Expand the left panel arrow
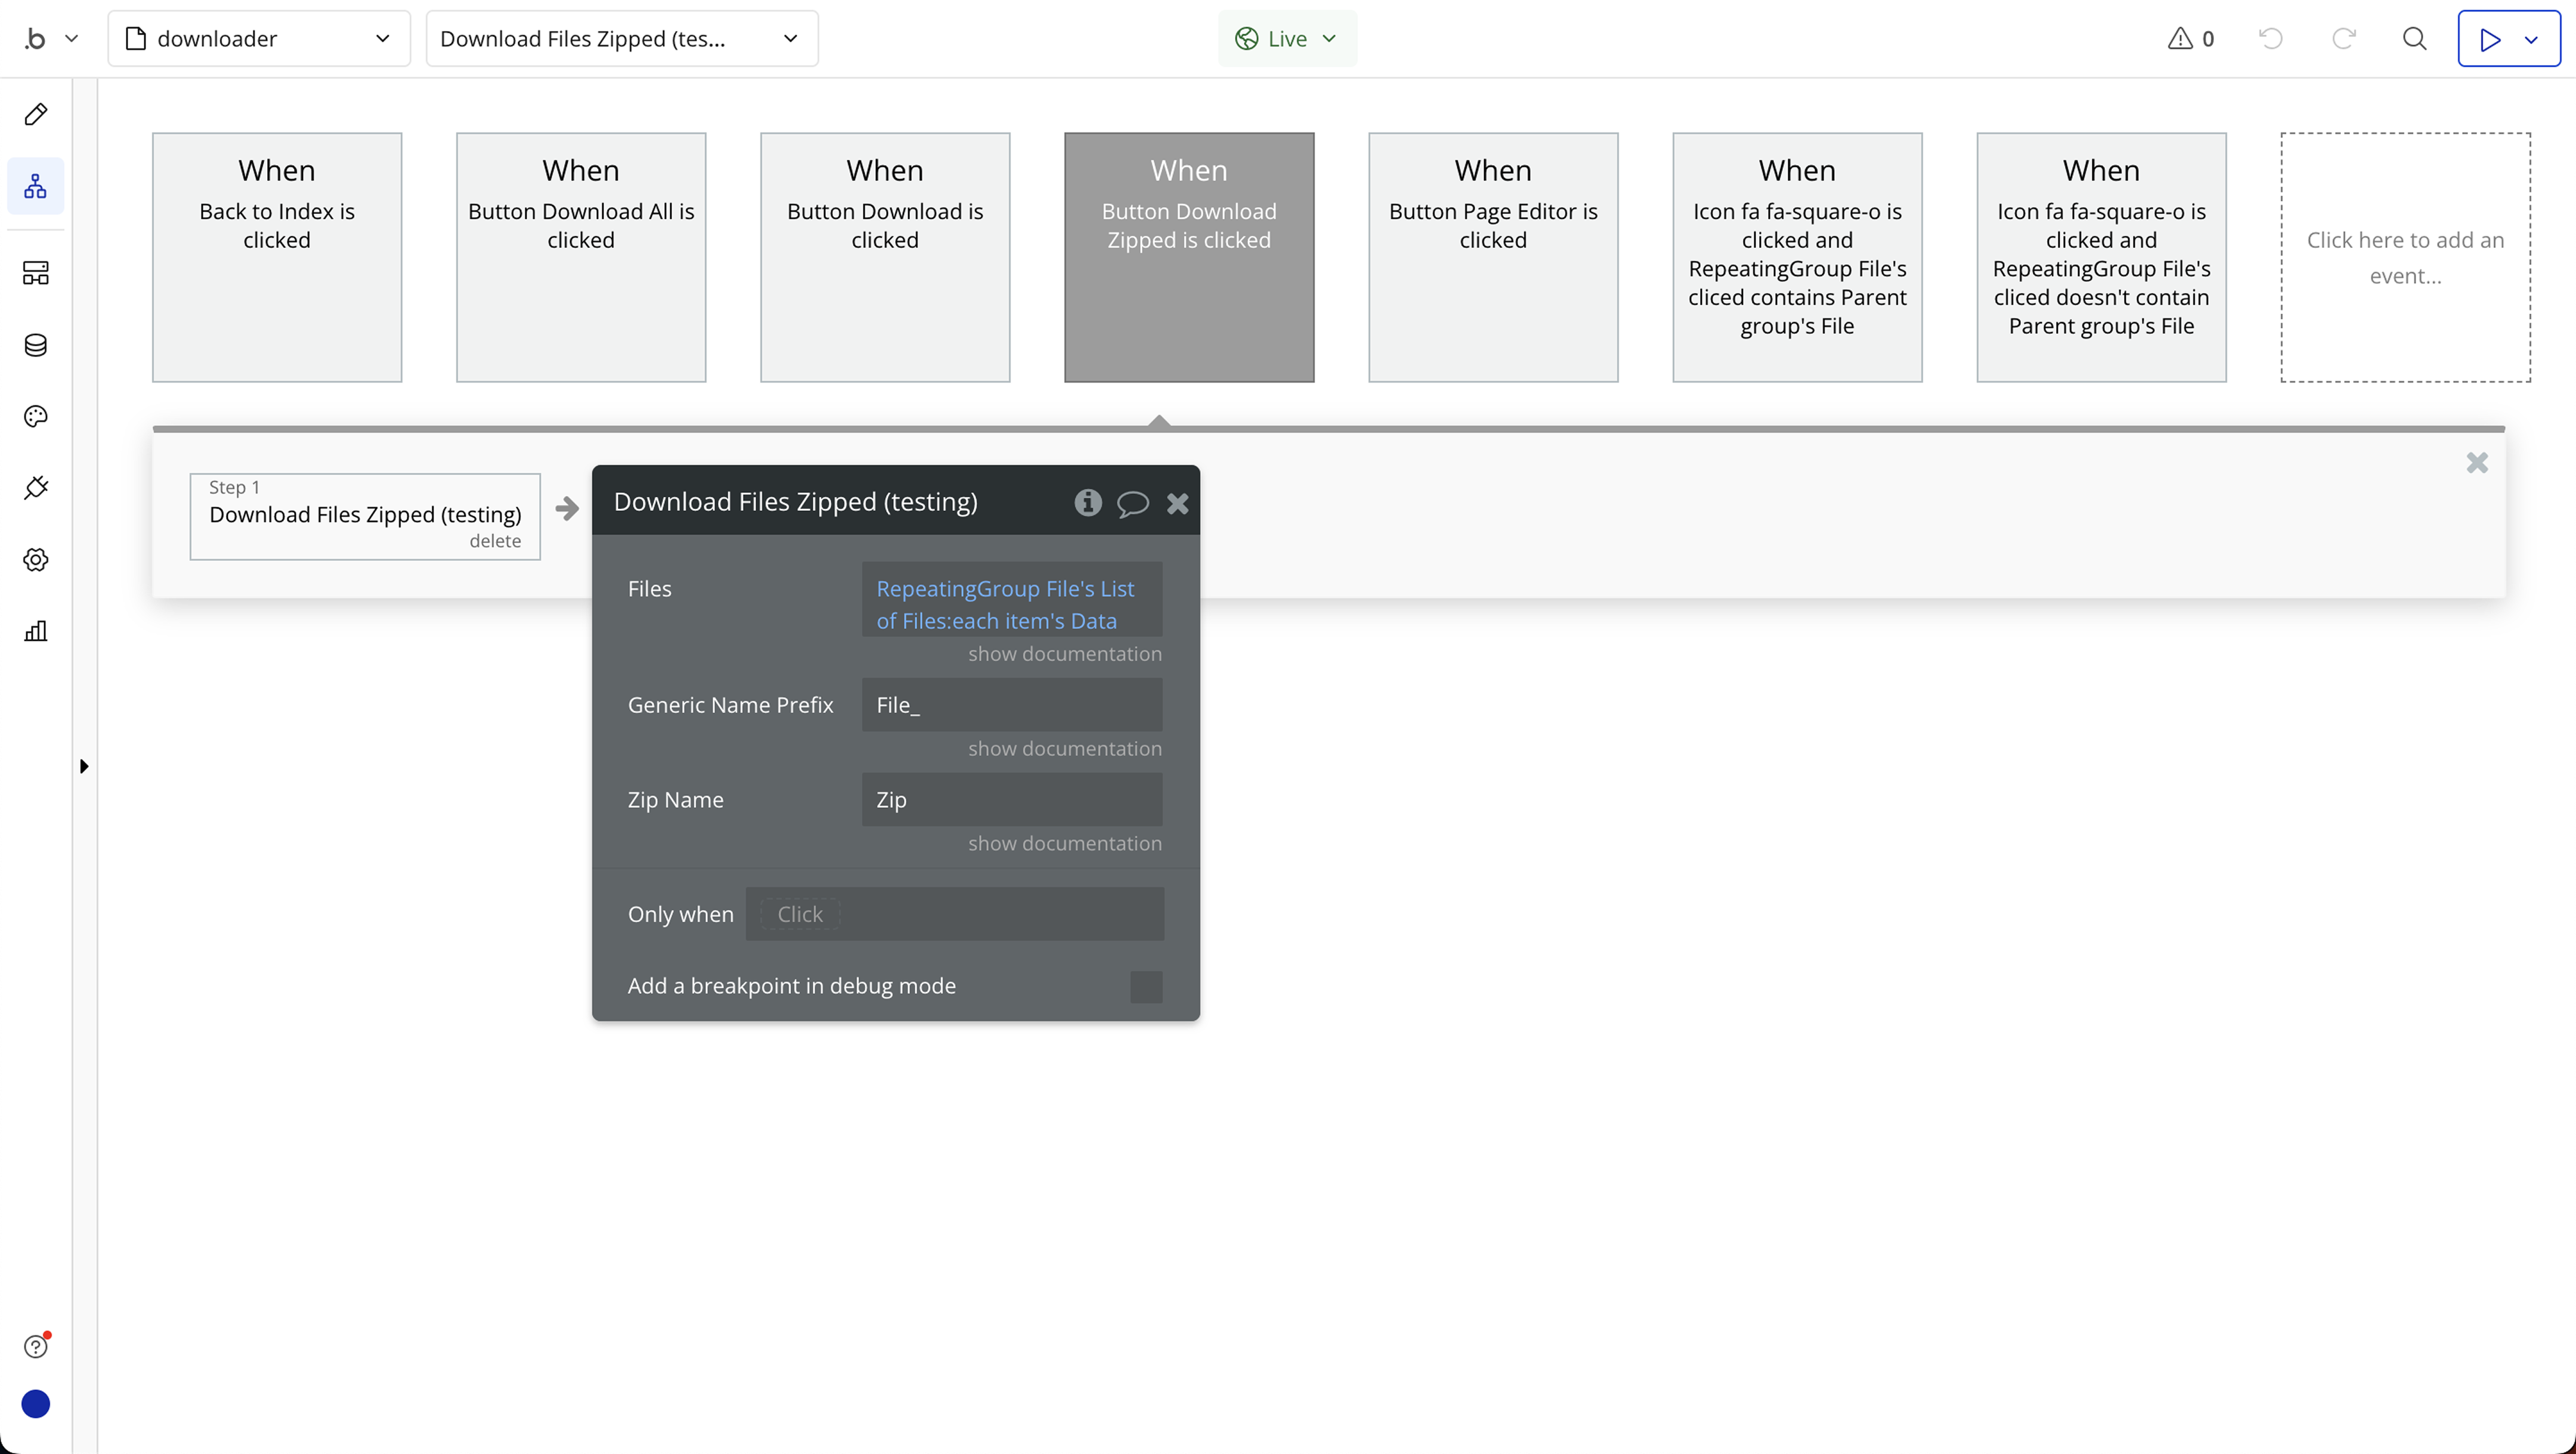The height and width of the screenshot is (1454, 2576). 84,766
